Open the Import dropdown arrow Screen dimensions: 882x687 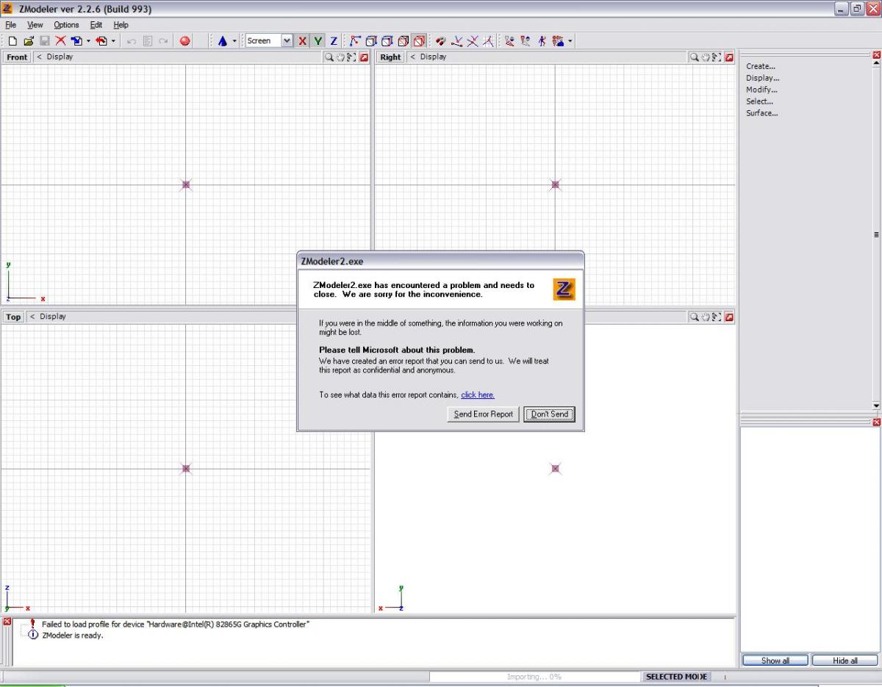88,41
